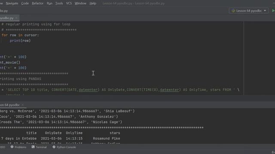Click the Python Console icon
Viewport: 275px width, 154px height.
coord(54,147)
